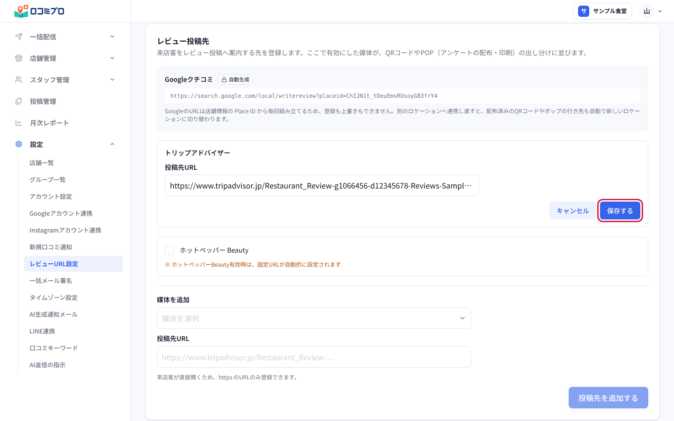674x421 pixels.
Task: Select レビューURL設定 in sidebar
Action: click(73, 264)
